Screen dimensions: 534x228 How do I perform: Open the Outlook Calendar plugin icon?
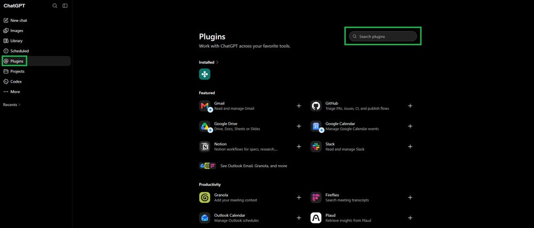click(205, 218)
